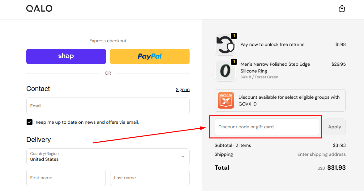Screen dimensions: 364x191
Task: Pay with the PayPal button
Action: pyautogui.click(x=149, y=56)
